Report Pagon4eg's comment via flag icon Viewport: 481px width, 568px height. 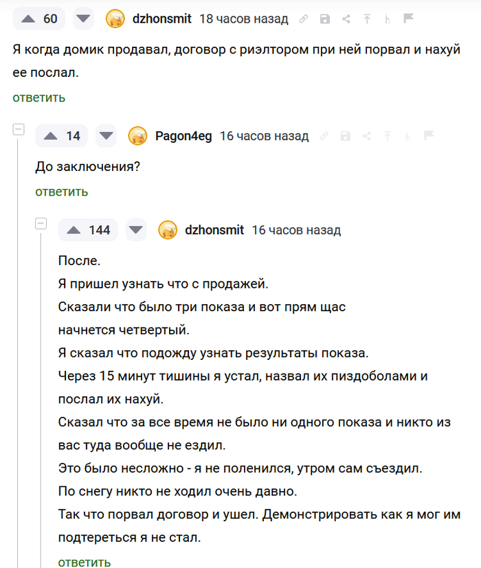pos(430,136)
